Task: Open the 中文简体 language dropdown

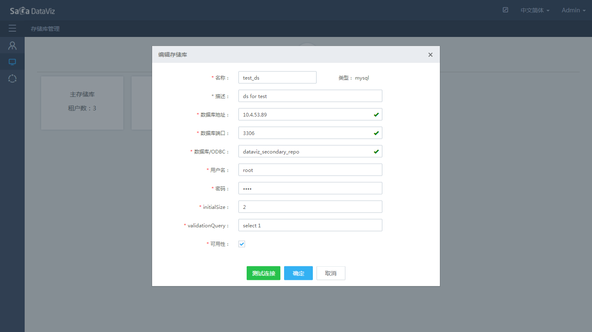Action: point(535,10)
